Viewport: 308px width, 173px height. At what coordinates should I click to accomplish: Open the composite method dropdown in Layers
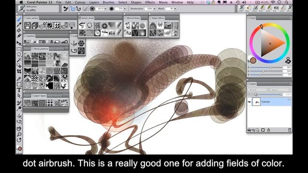[x=258, y=90]
